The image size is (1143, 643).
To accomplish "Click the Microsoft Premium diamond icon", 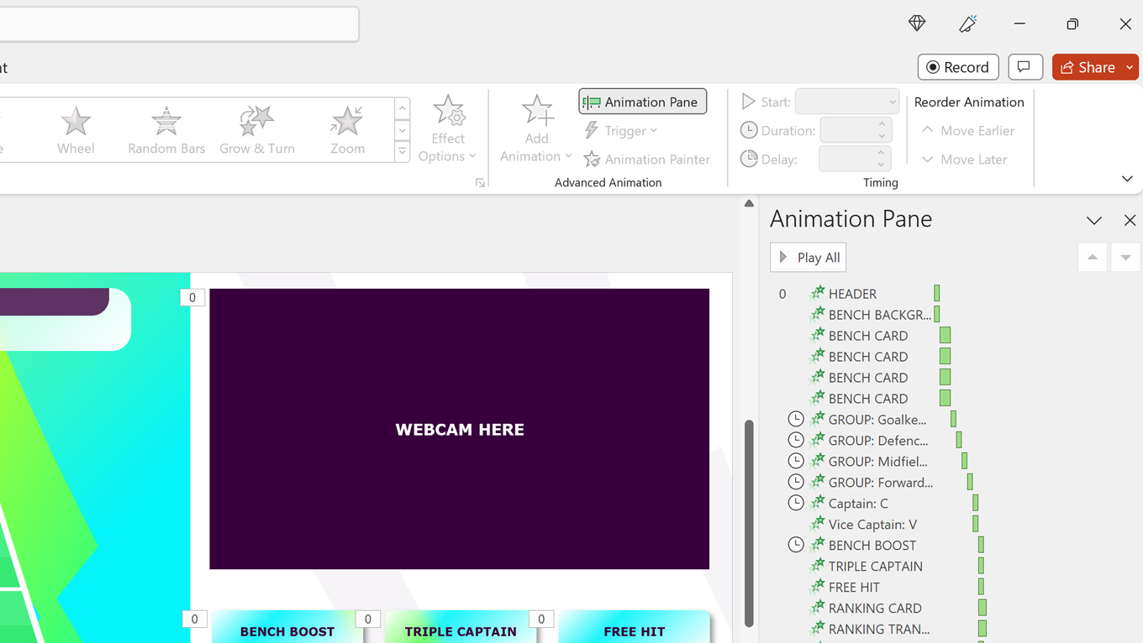I will pyautogui.click(x=917, y=24).
